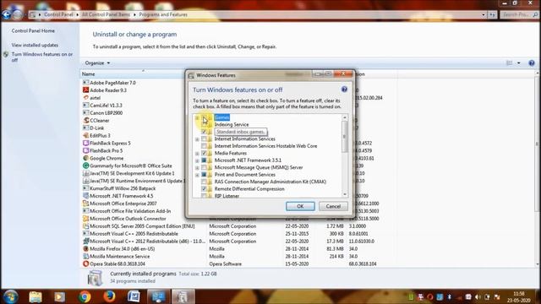Click shield icon beside Turn Windows features
This screenshot has width=541, height=304.
tap(6, 54)
